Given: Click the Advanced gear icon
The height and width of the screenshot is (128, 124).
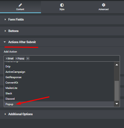Looking at the screenshot, I should tap(104, 5).
